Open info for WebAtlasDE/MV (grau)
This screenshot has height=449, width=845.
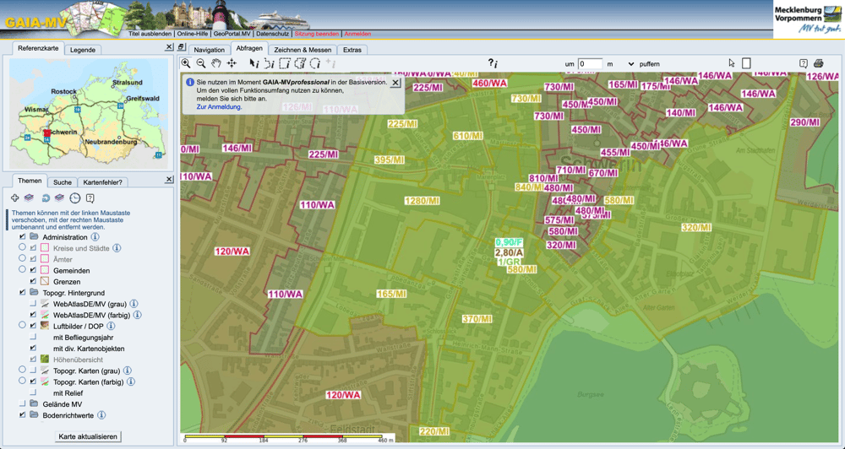134,304
